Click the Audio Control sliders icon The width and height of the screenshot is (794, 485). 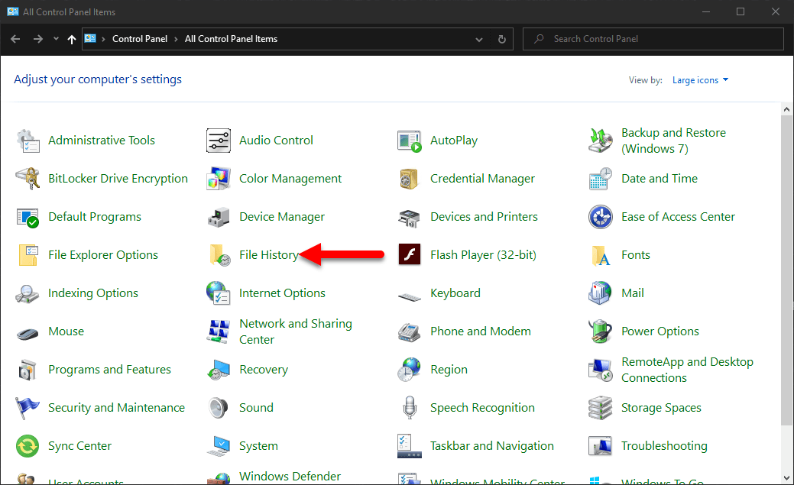(x=219, y=141)
